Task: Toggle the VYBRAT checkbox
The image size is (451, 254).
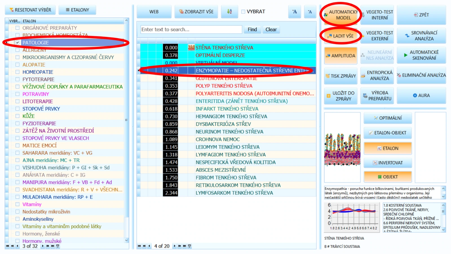Action: (x=243, y=12)
